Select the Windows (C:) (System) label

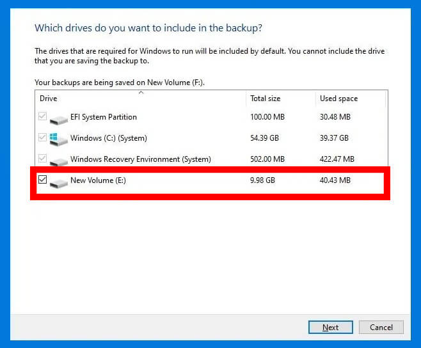[109, 138]
